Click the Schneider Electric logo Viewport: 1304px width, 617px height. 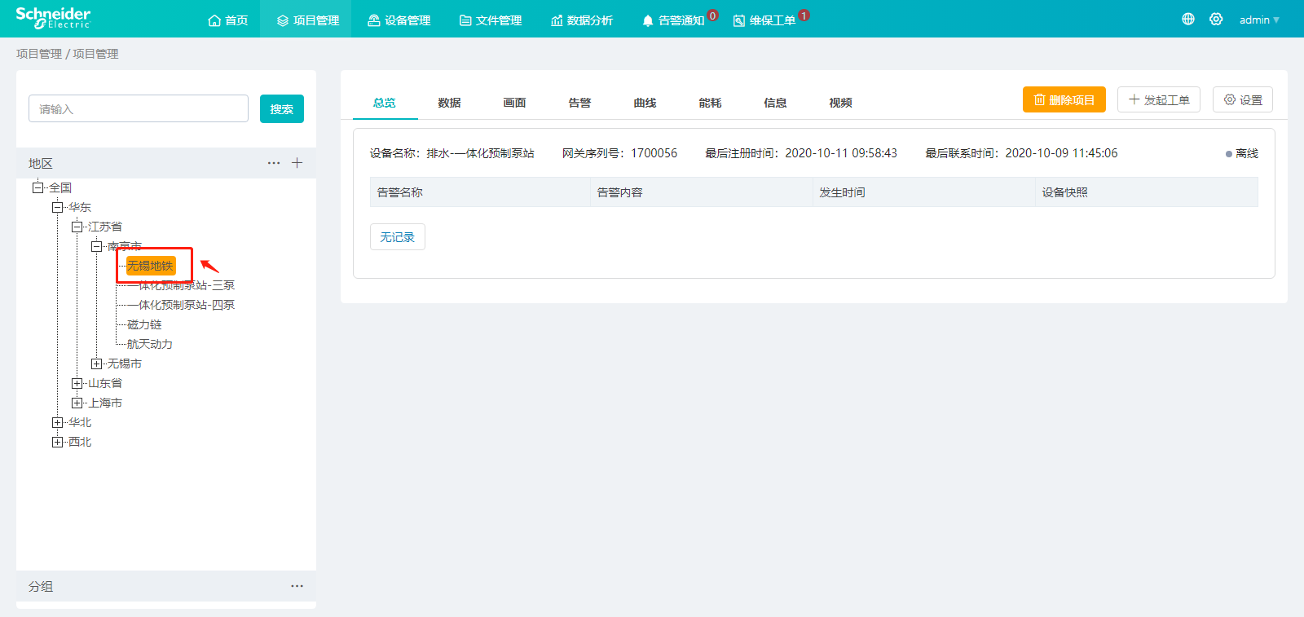[x=53, y=18]
